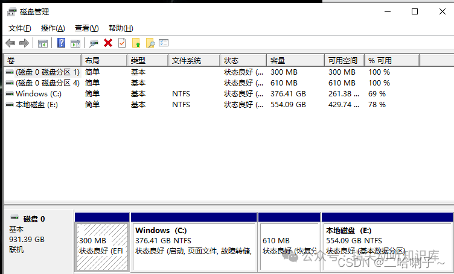This screenshot has height=274, width=454.
Task: Maximize the 磁盘管理 window
Action: 415,11
